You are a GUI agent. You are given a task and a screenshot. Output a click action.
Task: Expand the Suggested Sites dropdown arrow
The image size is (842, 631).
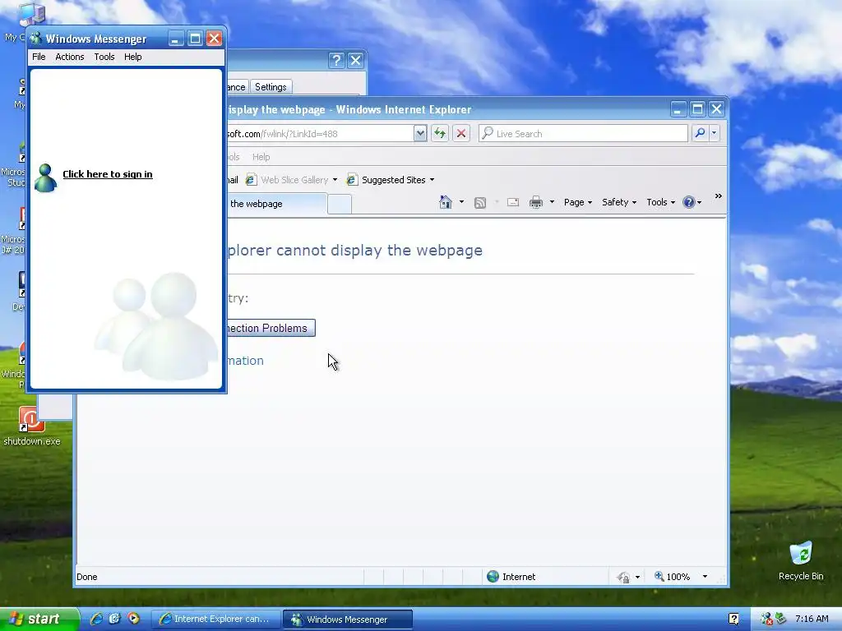[432, 180]
